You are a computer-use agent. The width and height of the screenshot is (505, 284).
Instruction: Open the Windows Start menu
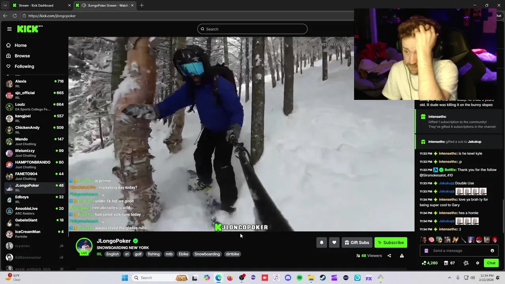pos(125,278)
